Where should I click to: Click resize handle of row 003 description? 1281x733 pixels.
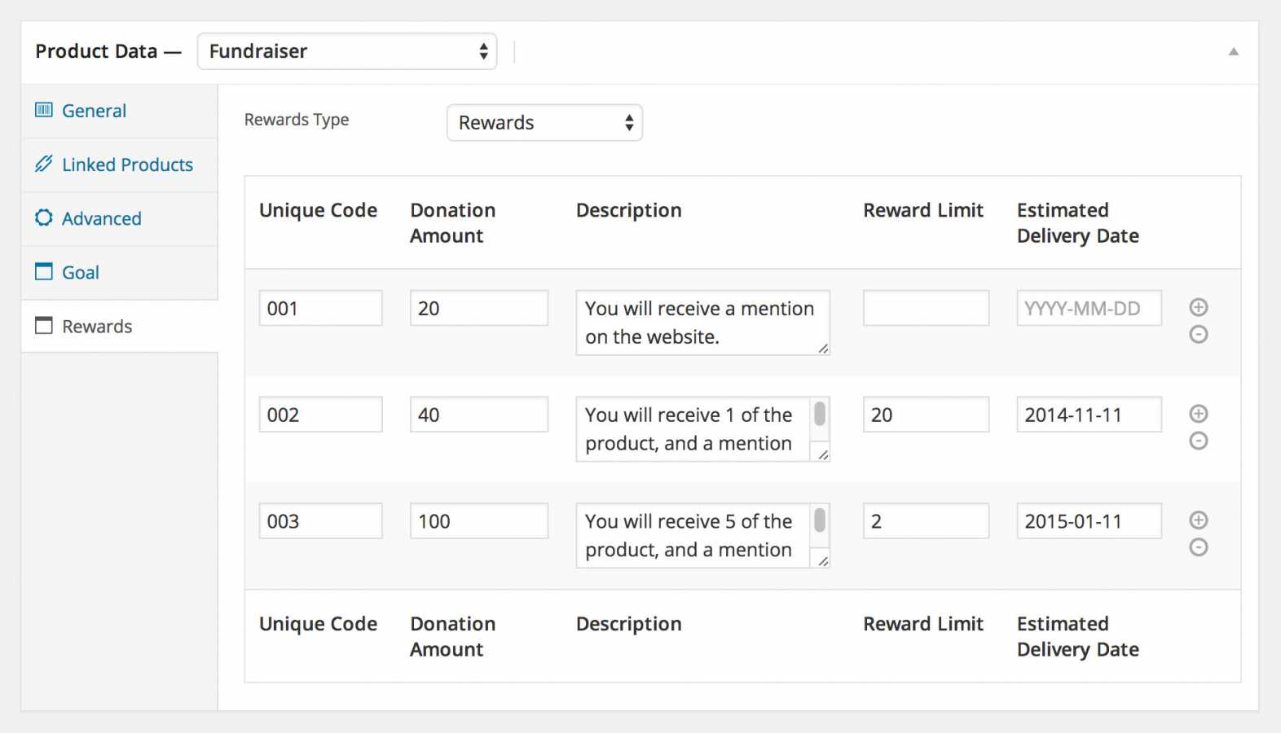pyautogui.click(x=823, y=560)
